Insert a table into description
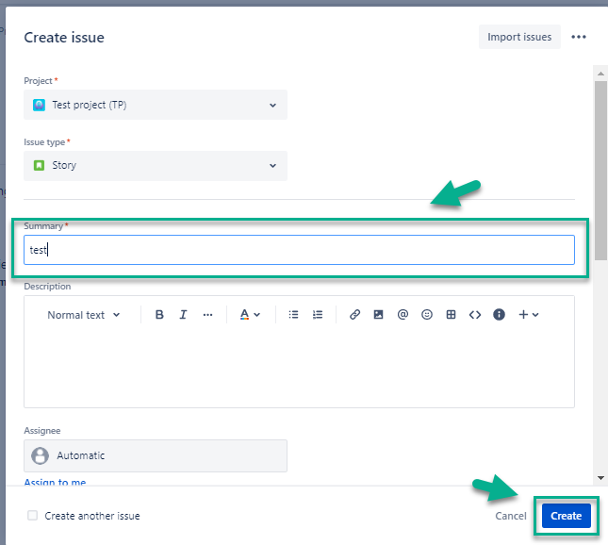Viewport: 608px width, 545px height. coord(451,315)
